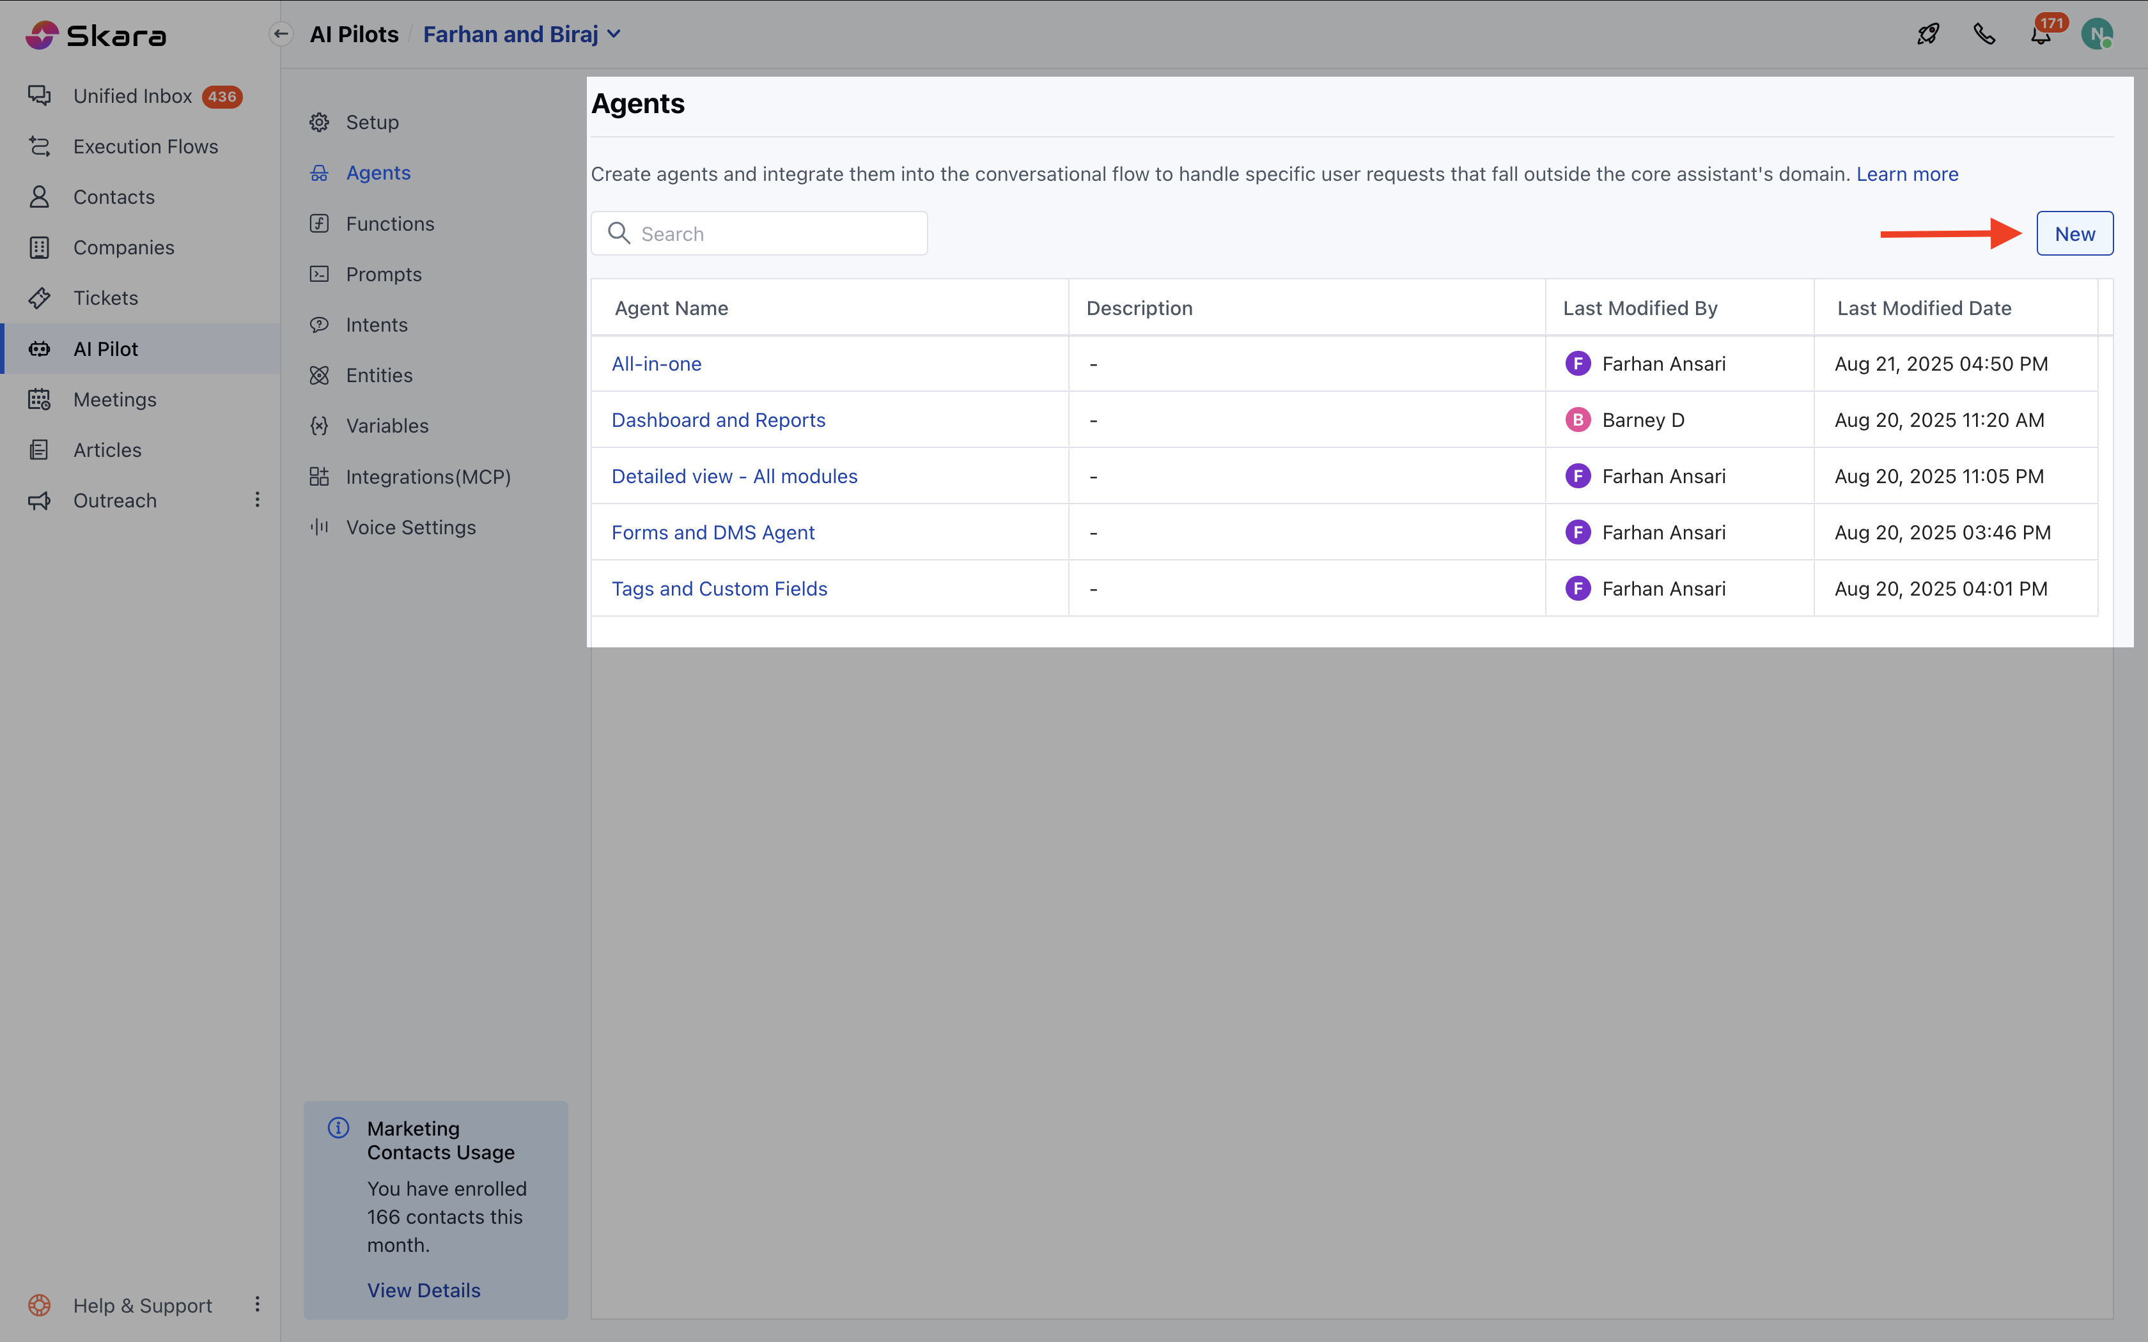Click the Marketing Contacts Usage info icon
The height and width of the screenshot is (1342, 2148).
(x=338, y=1128)
